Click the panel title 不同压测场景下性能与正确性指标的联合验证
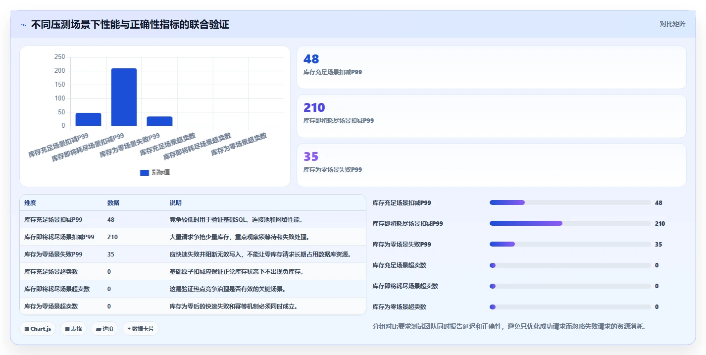Screen dimensions: 706x355 point(130,24)
